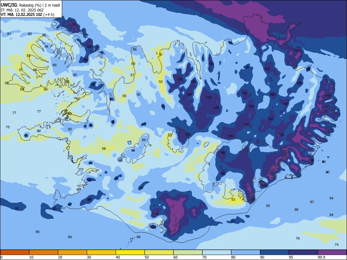Click the '70' tick label on the color scale
The height and width of the screenshot is (260, 347).
[x=204, y=257]
